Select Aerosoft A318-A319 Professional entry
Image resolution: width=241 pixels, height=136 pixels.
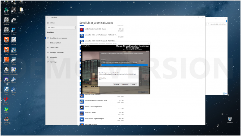click(x=102, y=36)
